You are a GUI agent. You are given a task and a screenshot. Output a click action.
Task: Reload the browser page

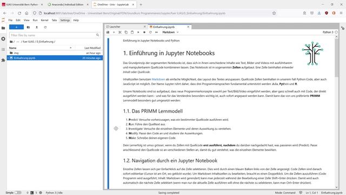point(19,13)
